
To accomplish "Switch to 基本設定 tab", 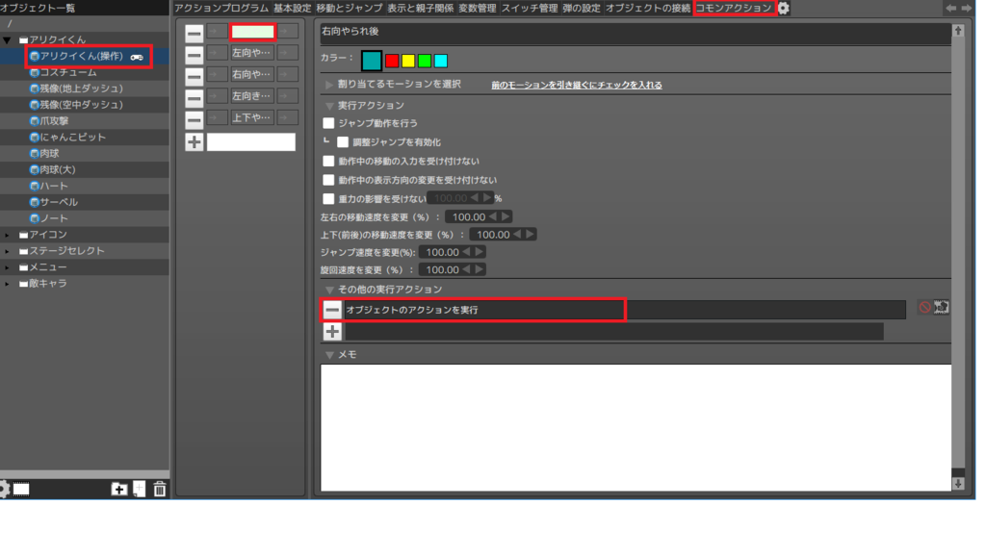I will click(293, 8).
